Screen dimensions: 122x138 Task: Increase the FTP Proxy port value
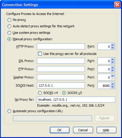(x=113, y=68)
